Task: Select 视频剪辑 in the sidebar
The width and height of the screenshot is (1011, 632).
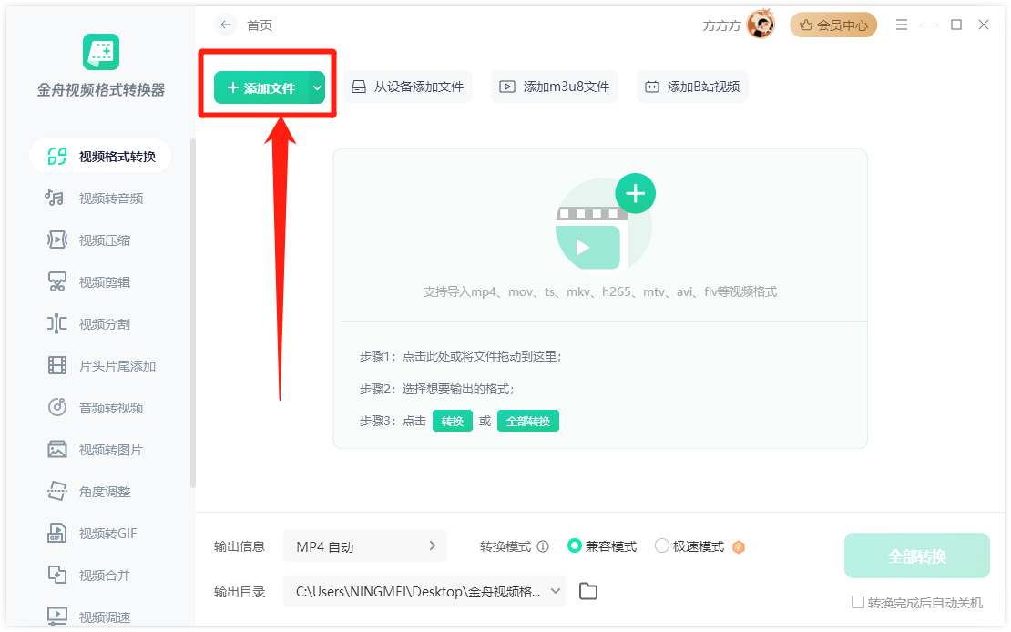Action: point(100,281)
